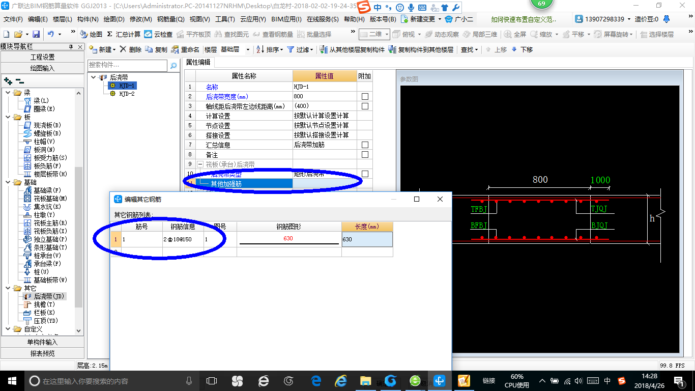Select 现浇板(B) in navigation tree

pyautogui.click(x=47, y=125)
